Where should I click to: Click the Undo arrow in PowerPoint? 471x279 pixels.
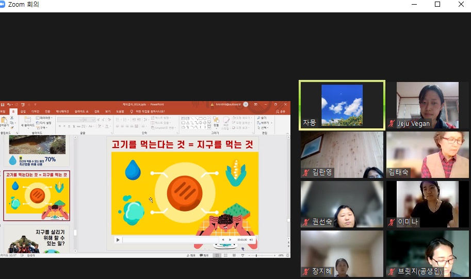click(x=9, y=105)
